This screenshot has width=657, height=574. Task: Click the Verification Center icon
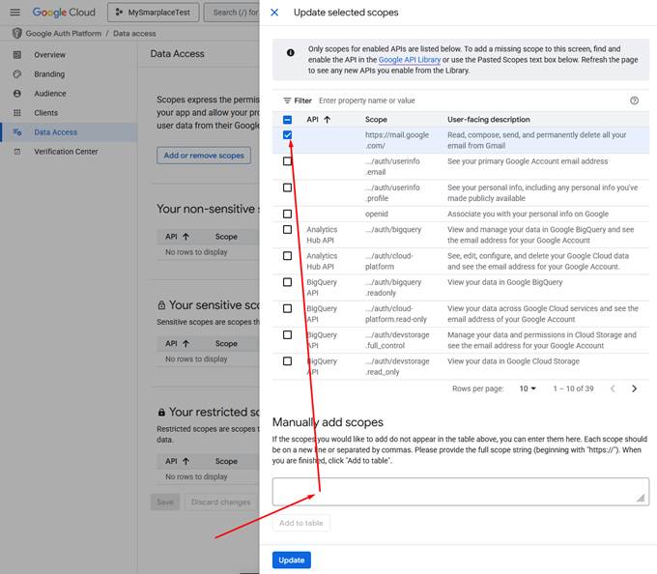click(x=17, y=152)
